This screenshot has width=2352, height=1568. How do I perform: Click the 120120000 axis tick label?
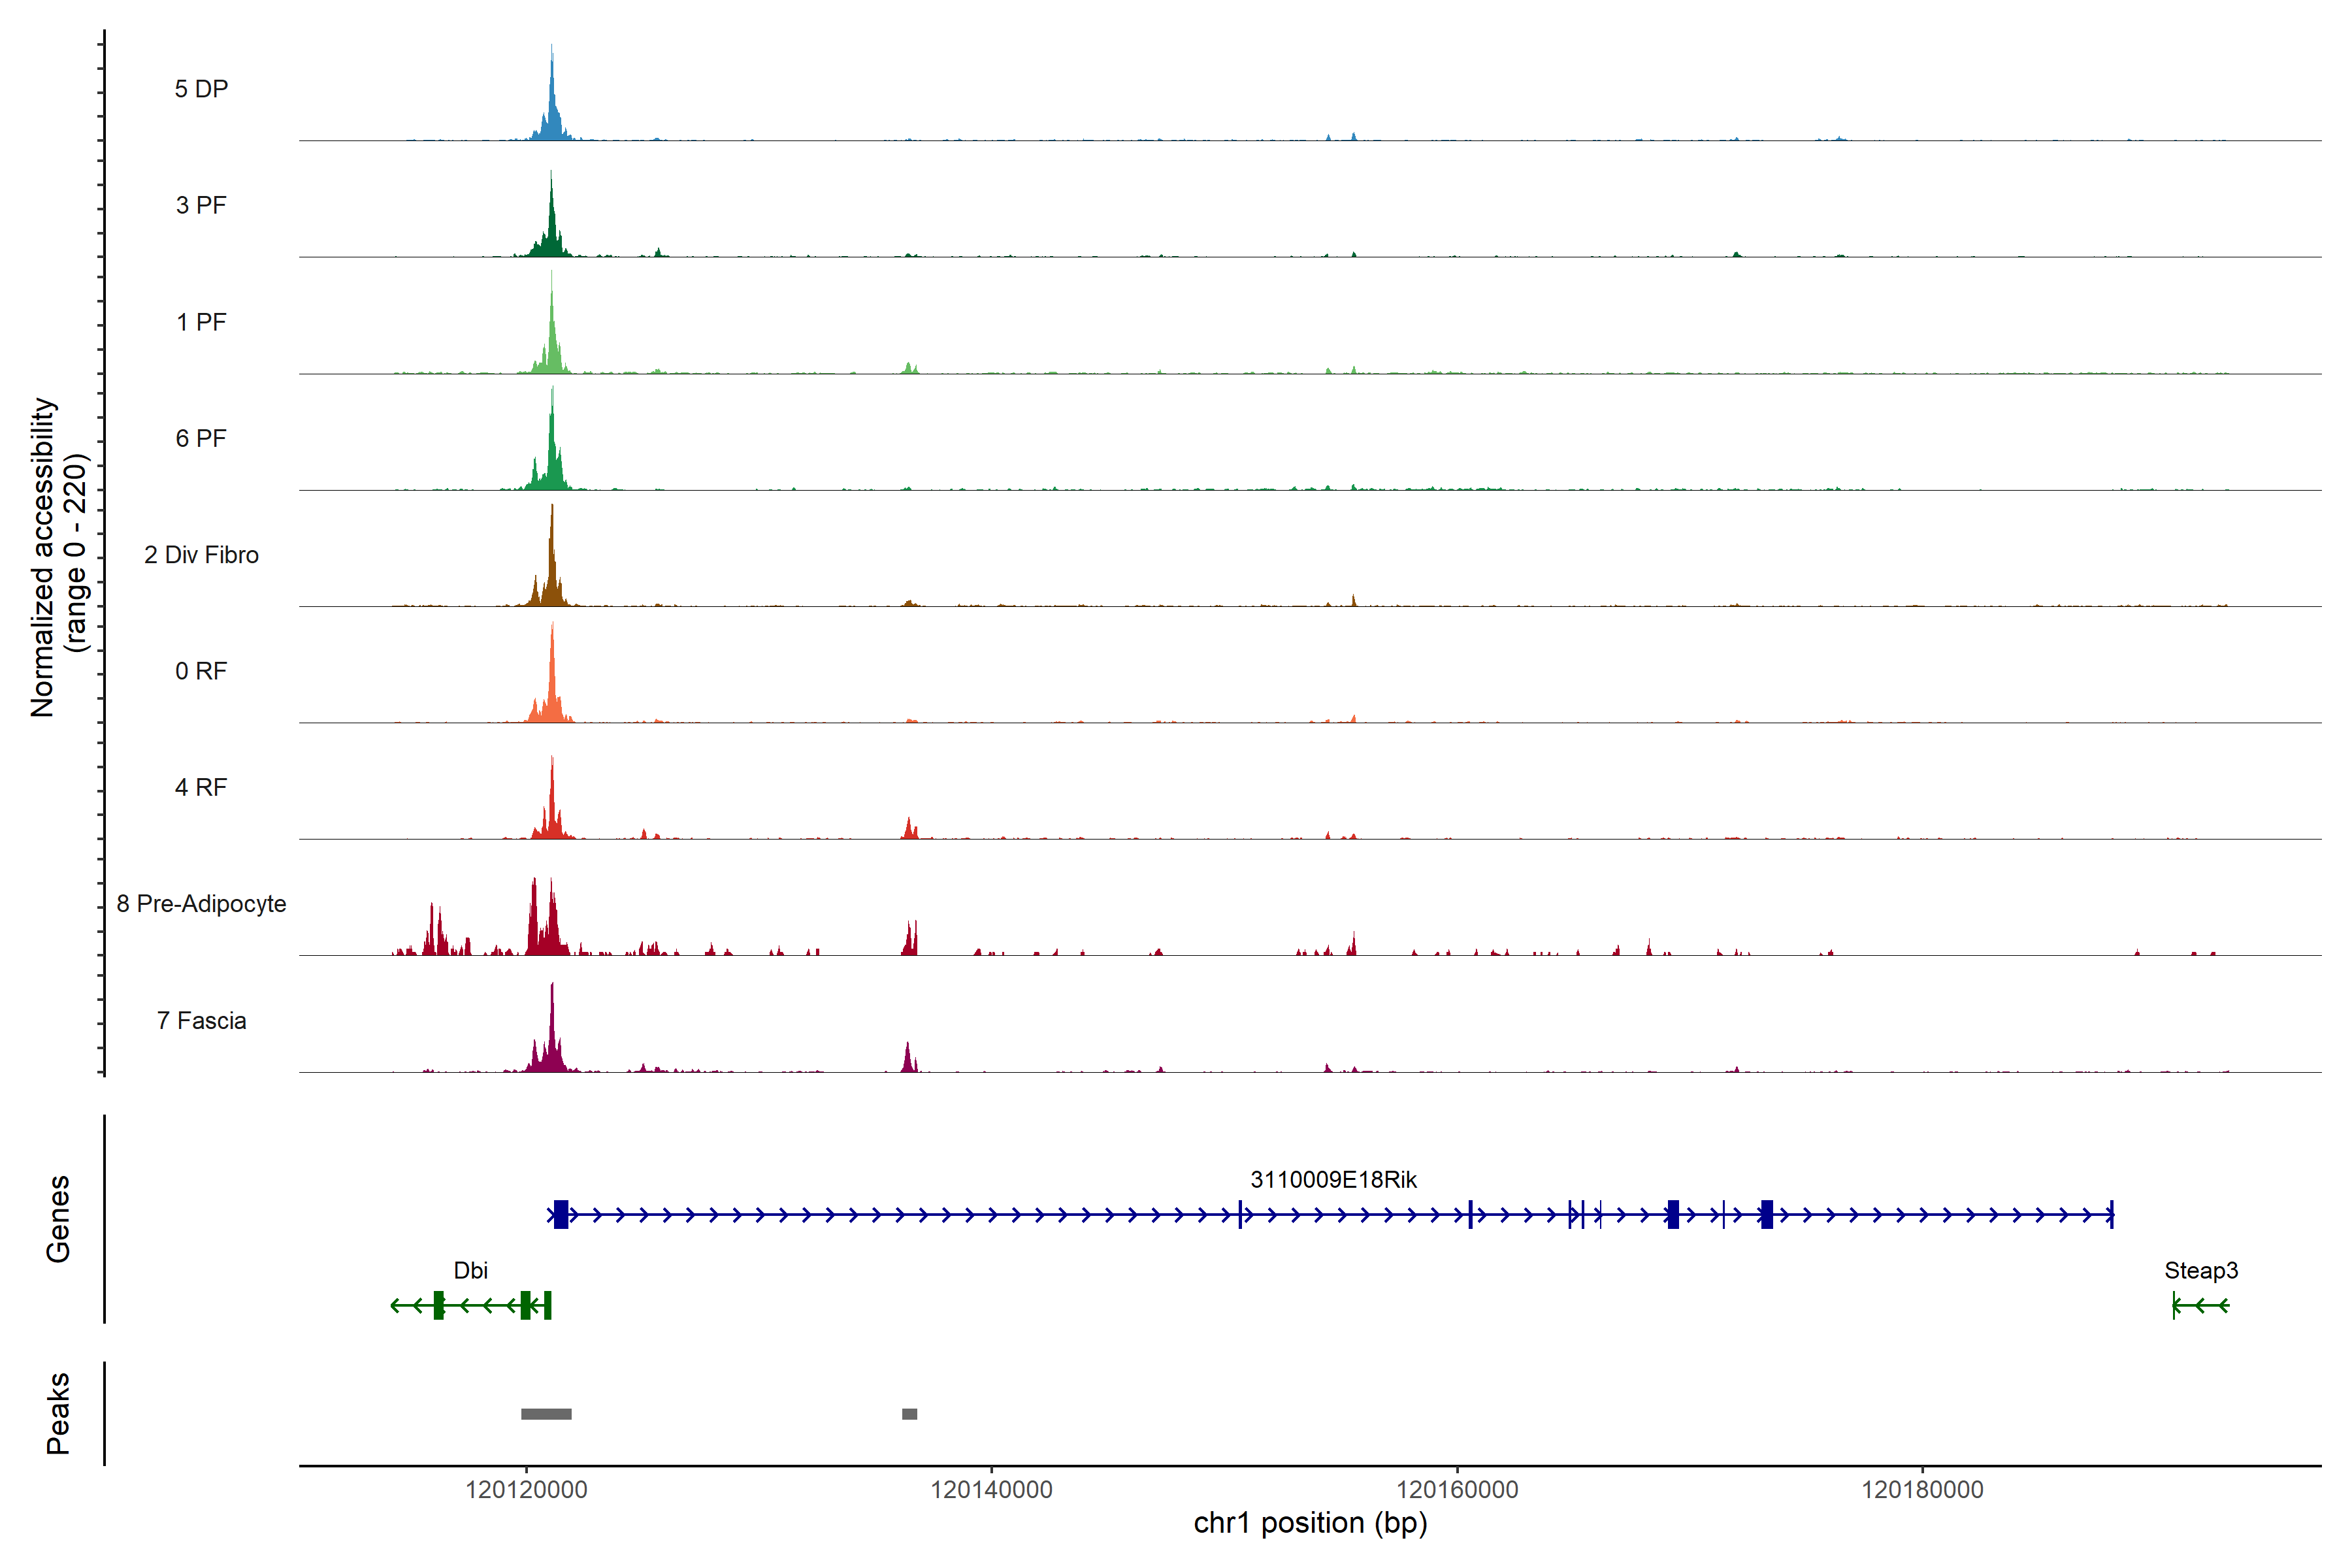coord(526,1490)
